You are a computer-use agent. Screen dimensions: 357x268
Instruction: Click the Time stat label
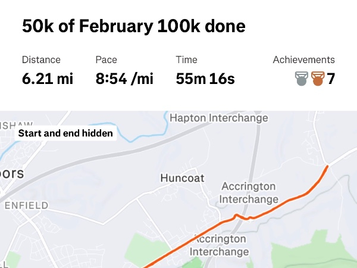tap(186, 60)
